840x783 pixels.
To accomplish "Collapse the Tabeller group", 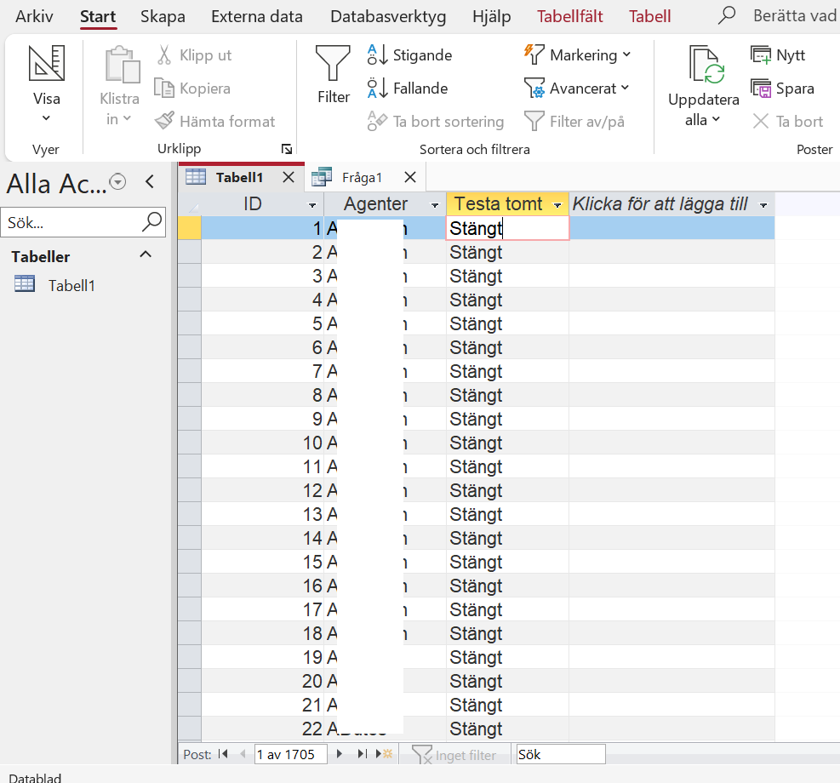I will tap(146, 255).
